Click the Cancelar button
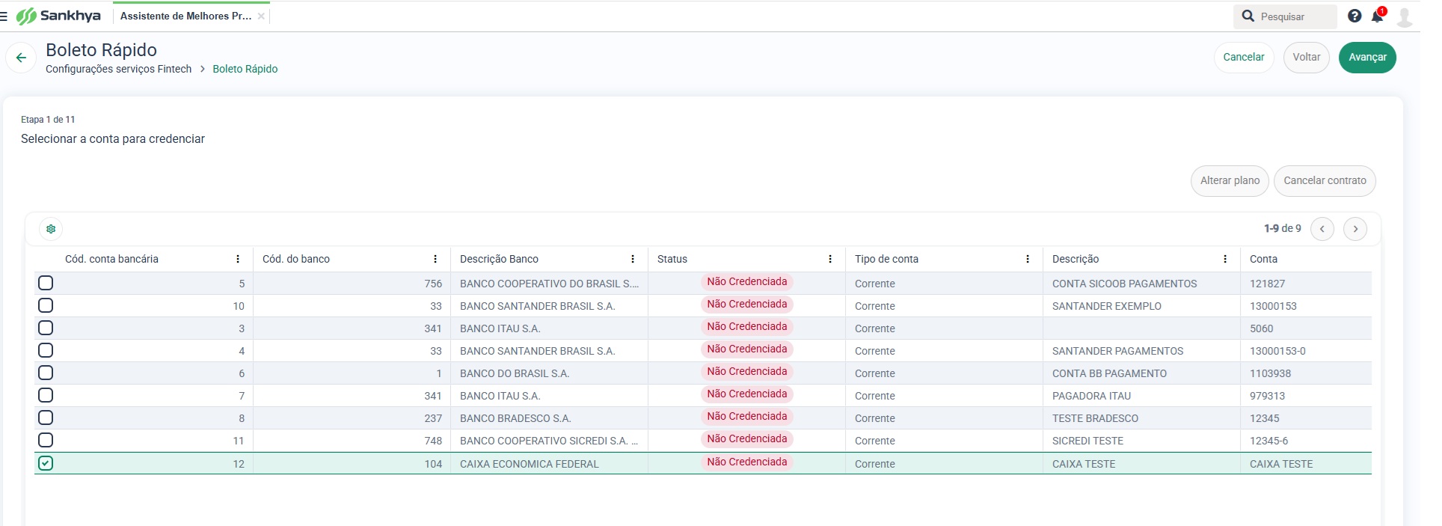The image size is (1442, 526). [1244, 57]
